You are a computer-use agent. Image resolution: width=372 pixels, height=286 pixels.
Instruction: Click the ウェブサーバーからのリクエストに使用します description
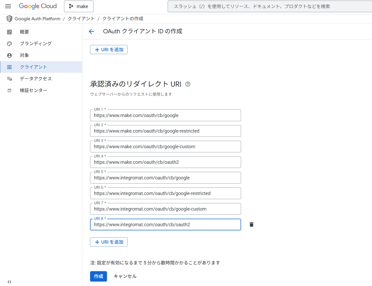tap(131, 94)
